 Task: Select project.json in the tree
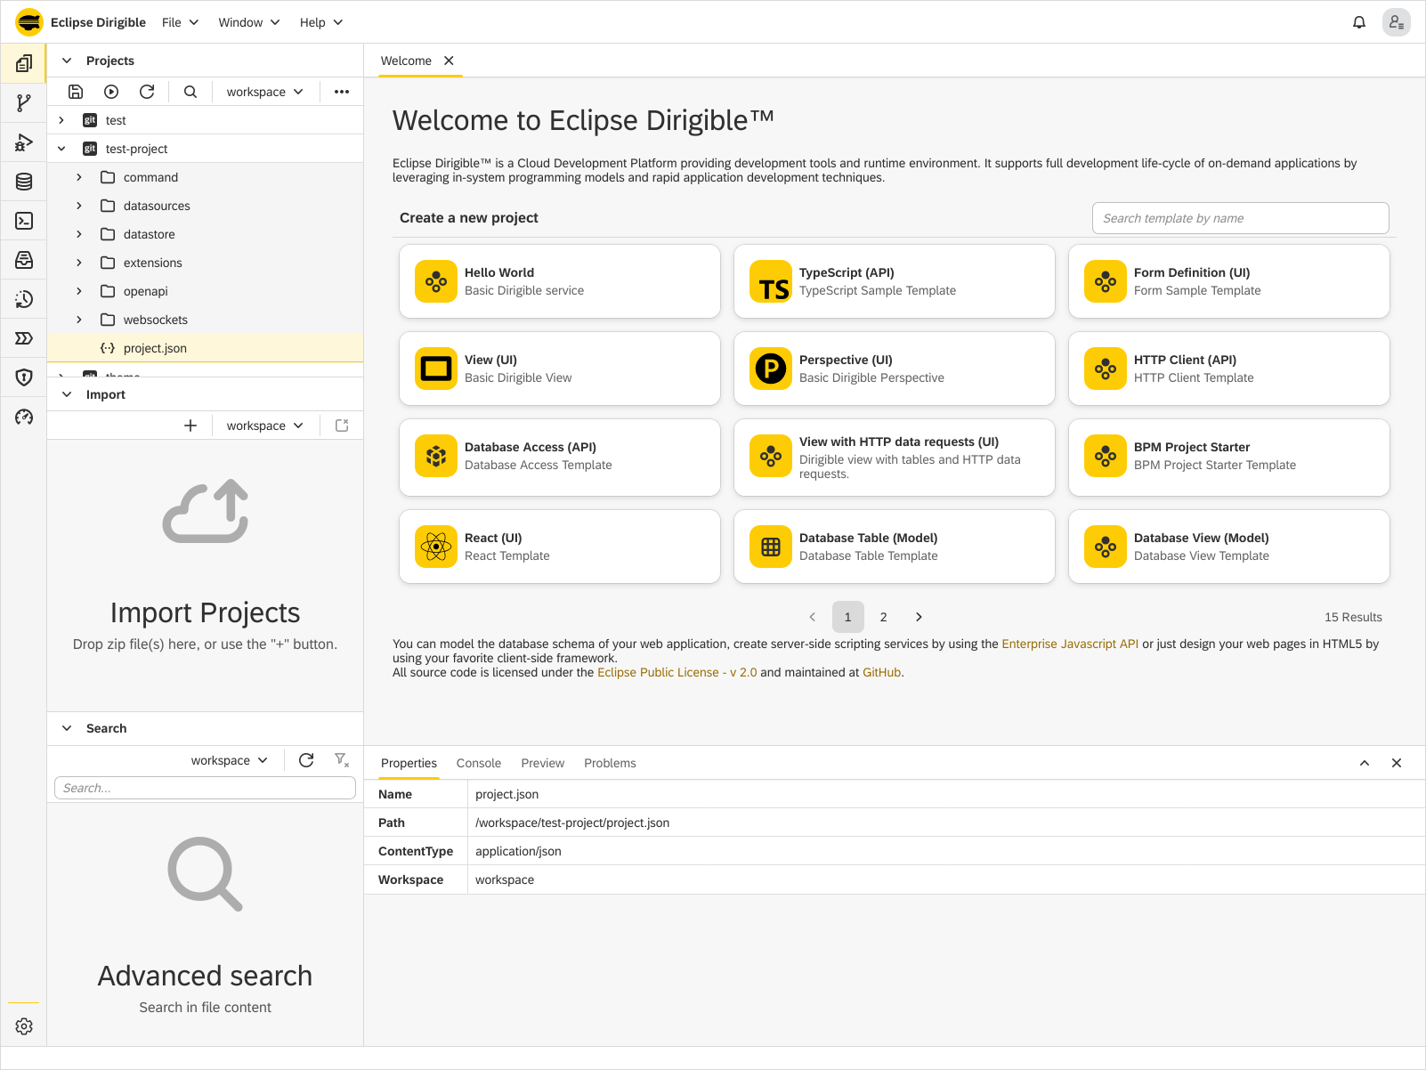pos(205,348)
